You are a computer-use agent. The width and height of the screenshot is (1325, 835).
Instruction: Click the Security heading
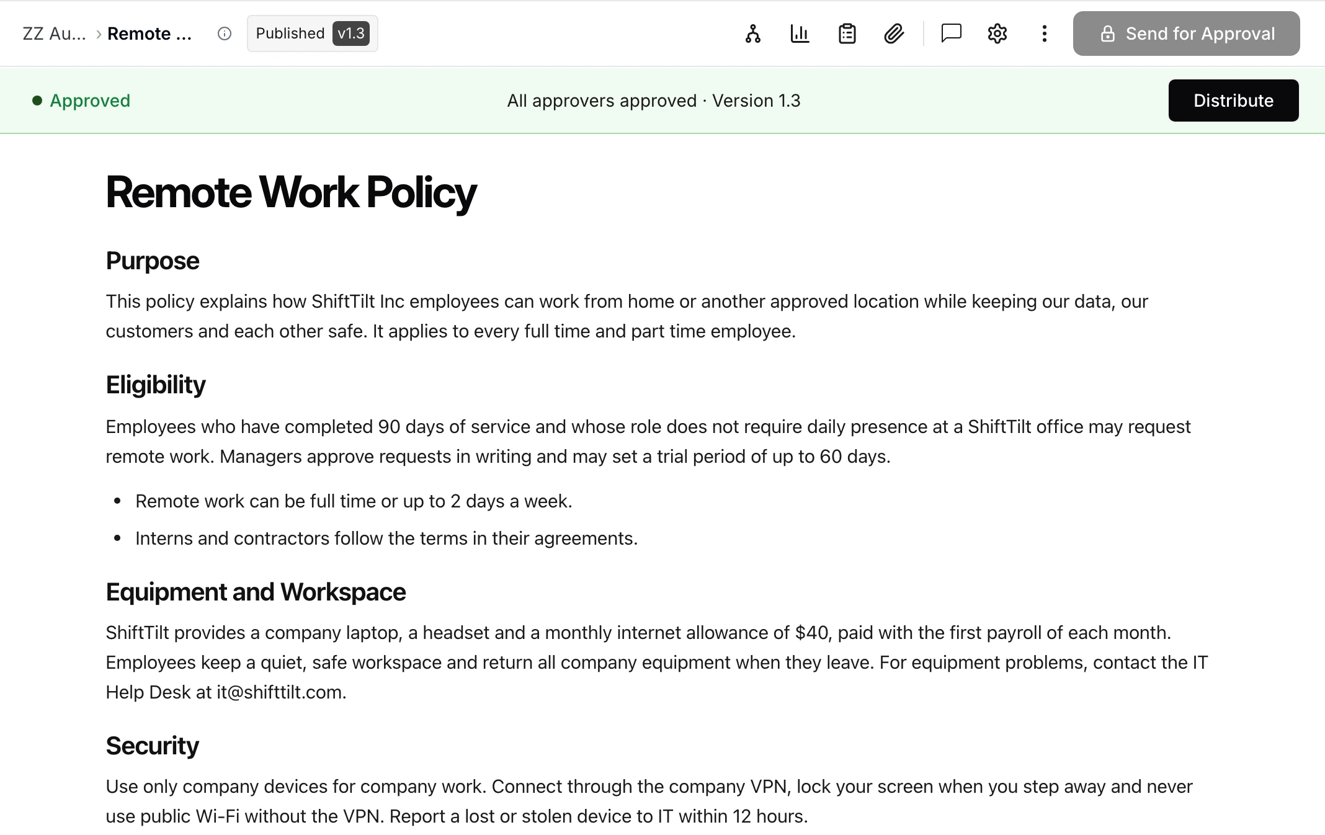(153, 746)
